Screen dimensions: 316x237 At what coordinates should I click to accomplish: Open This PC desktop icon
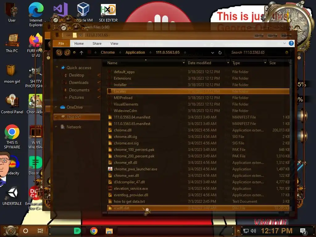[12, 43]
